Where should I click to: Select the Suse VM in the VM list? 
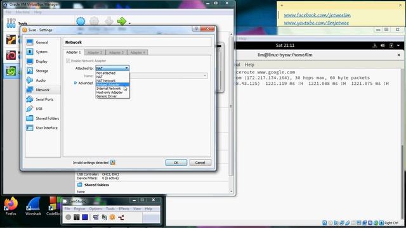11,71
